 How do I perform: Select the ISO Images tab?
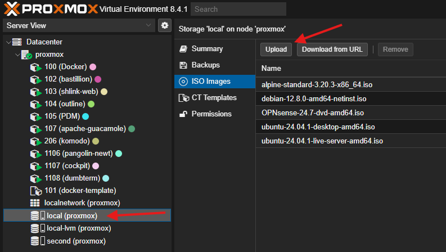point(215,82)
